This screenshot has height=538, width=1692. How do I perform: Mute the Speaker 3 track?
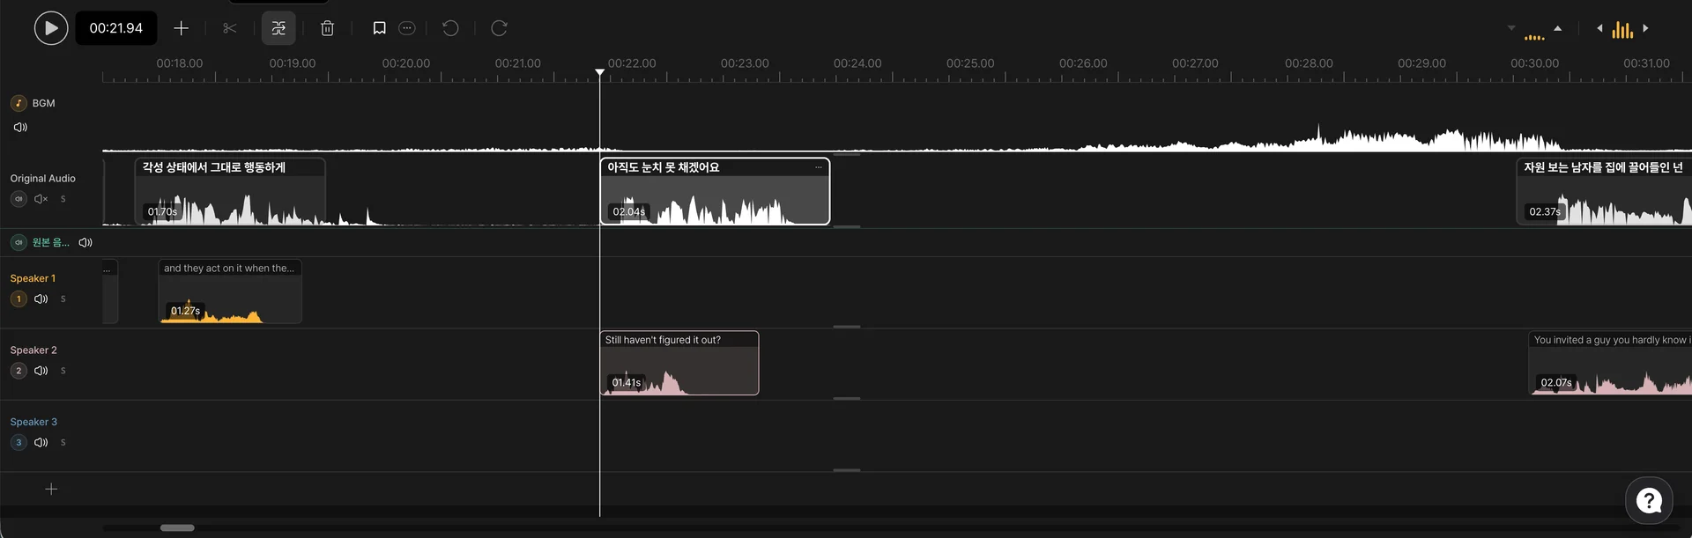point(41,442)
